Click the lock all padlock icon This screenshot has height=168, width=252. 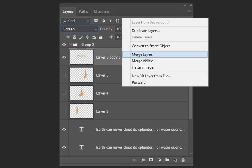(101, 37)
